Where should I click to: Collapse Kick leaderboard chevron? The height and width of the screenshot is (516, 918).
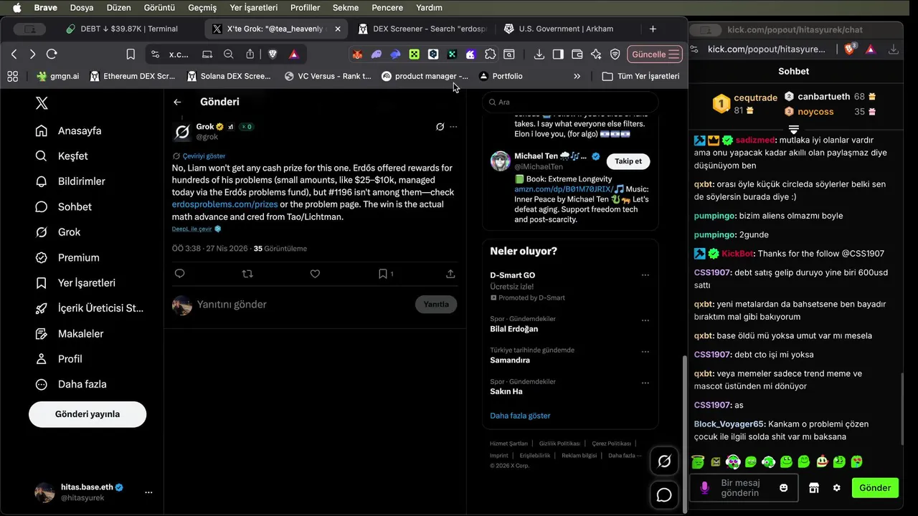(x=793, y=130)
